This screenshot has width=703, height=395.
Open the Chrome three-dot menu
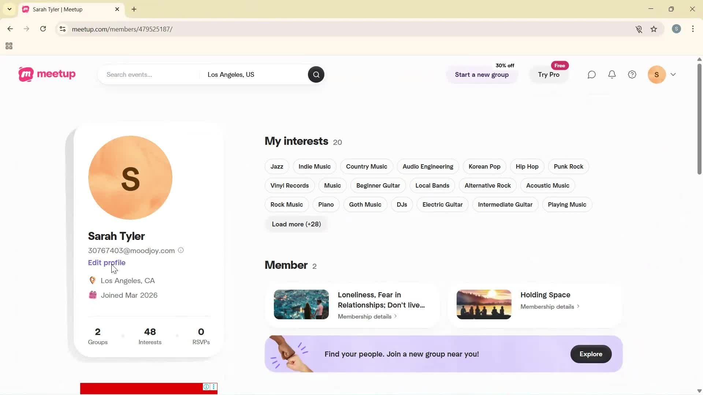pos(693,29)
